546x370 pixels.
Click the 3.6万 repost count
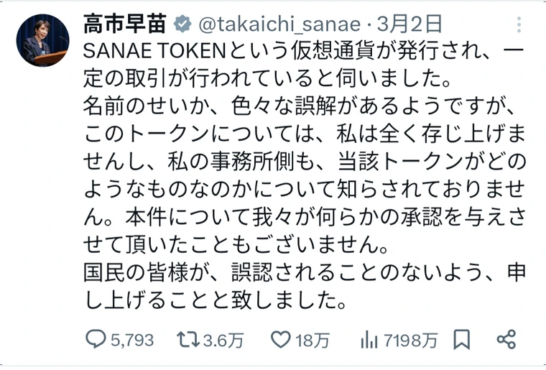pyautogui.click(x=223, y=340)
